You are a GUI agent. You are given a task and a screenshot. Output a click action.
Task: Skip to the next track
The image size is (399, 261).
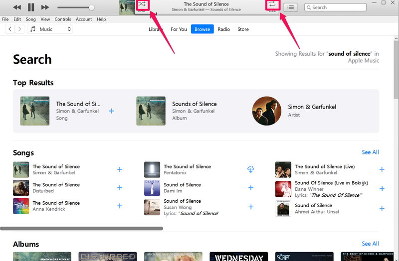pos(45,7)
